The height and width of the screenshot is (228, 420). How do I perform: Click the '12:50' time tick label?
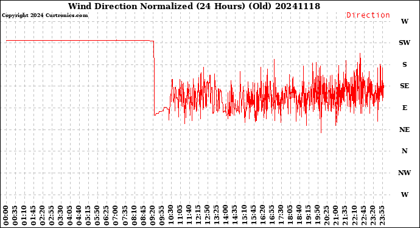click(x=208, y=216)
